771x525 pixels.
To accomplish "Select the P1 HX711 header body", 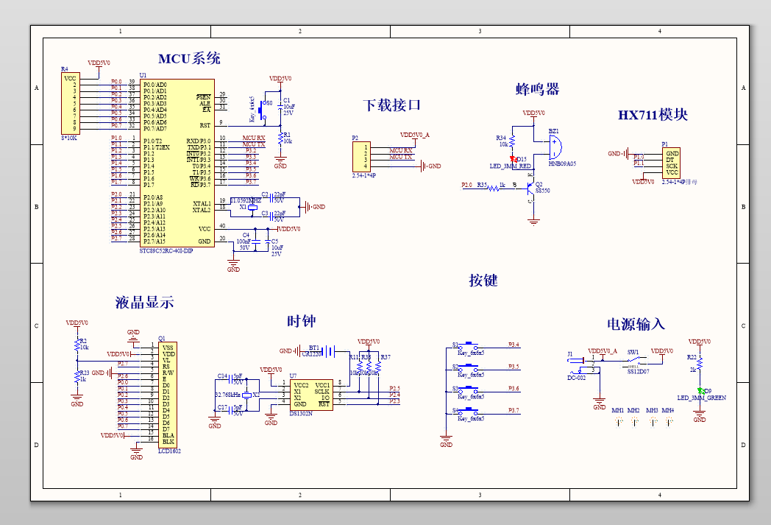I will pos(672,163).
